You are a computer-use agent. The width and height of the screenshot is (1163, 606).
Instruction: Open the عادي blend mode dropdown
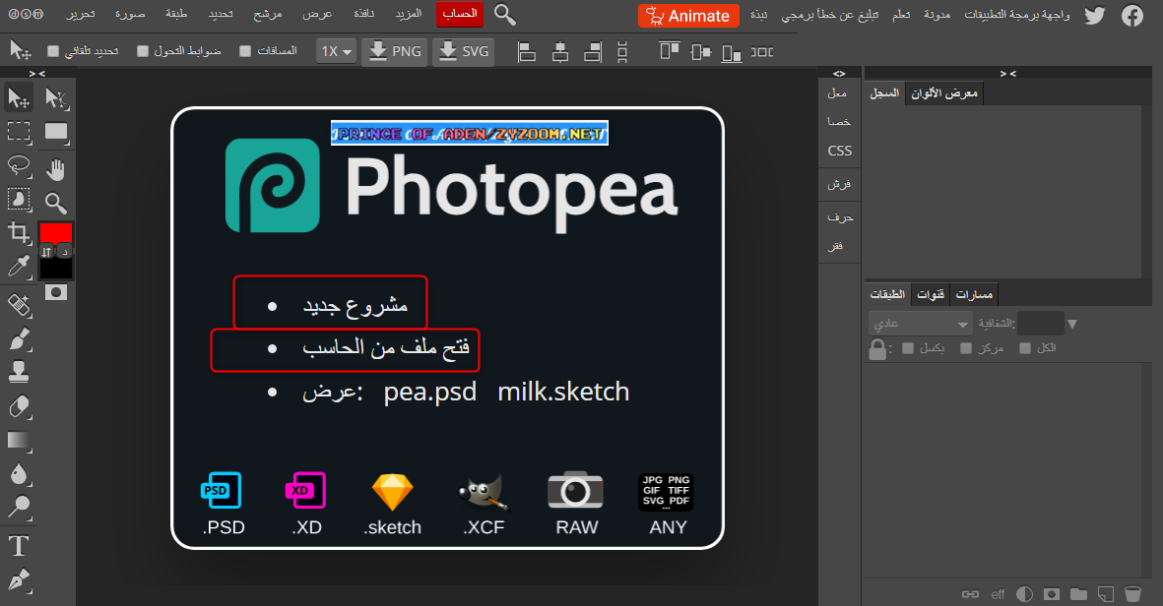[921, 324]
